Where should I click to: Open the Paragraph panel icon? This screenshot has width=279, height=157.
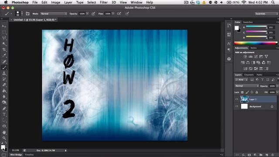click(229, 50)
